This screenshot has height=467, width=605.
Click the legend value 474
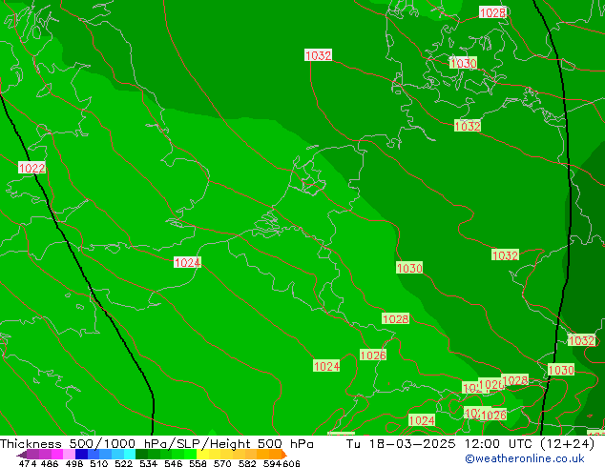(28, 463)
